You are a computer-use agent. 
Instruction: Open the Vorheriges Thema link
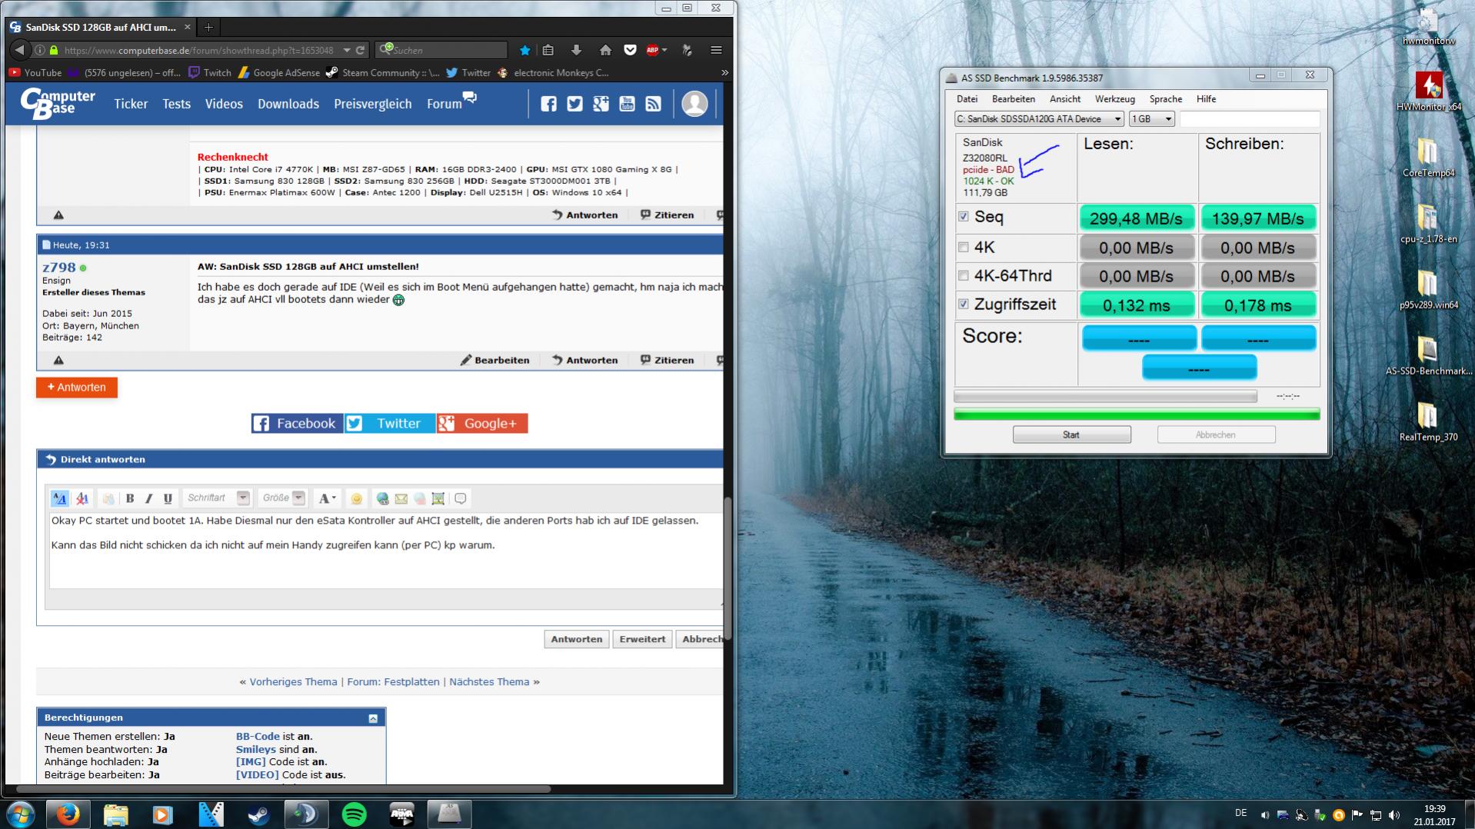tap(293, 682)
